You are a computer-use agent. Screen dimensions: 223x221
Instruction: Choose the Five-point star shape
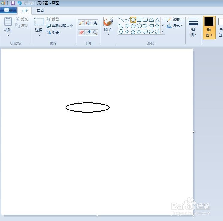click(133, 31)
